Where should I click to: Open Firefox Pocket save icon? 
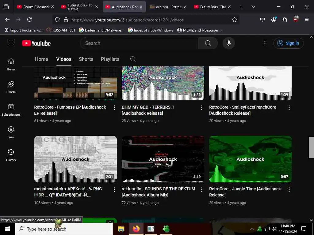click(x=262, y=20)
